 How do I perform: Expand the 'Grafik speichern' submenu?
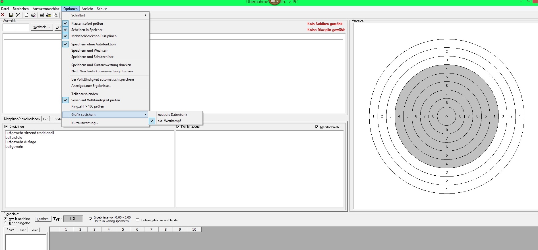(x=105, y=115)
